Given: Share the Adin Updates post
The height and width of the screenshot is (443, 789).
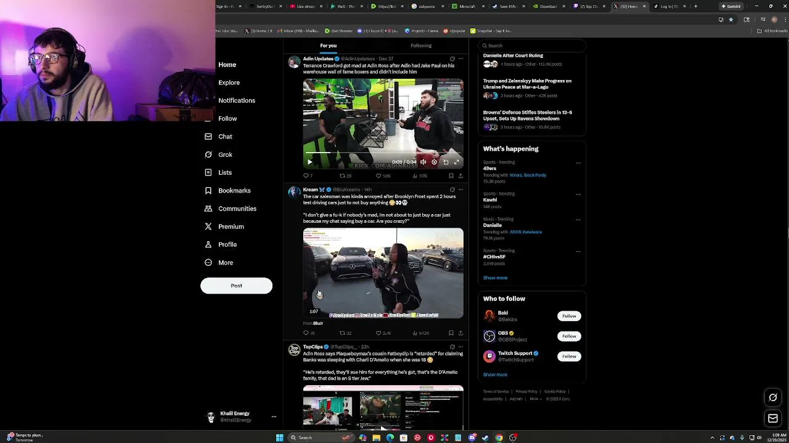Looking at the screenshot, I should [460, 176].
